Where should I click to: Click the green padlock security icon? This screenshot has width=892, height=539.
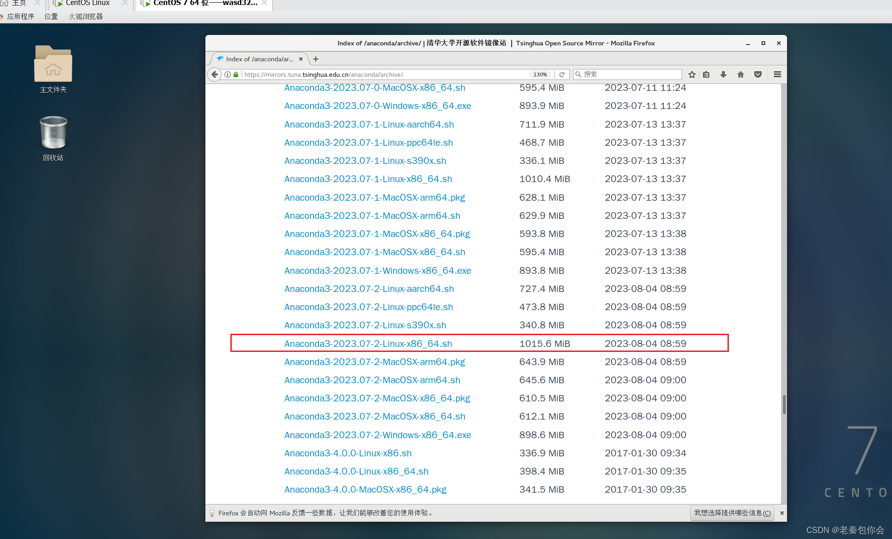coord(236,74)
